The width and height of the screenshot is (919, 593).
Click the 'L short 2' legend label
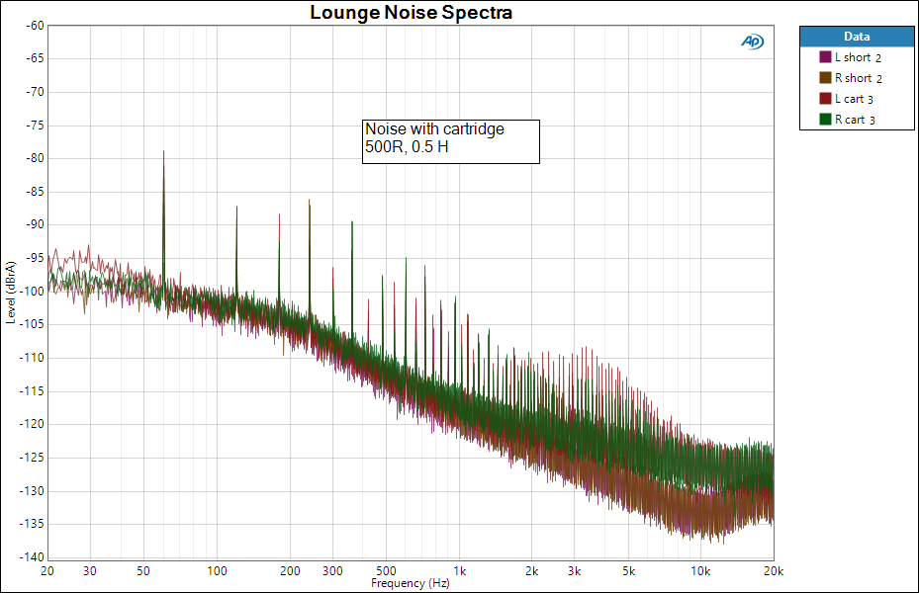858,57
